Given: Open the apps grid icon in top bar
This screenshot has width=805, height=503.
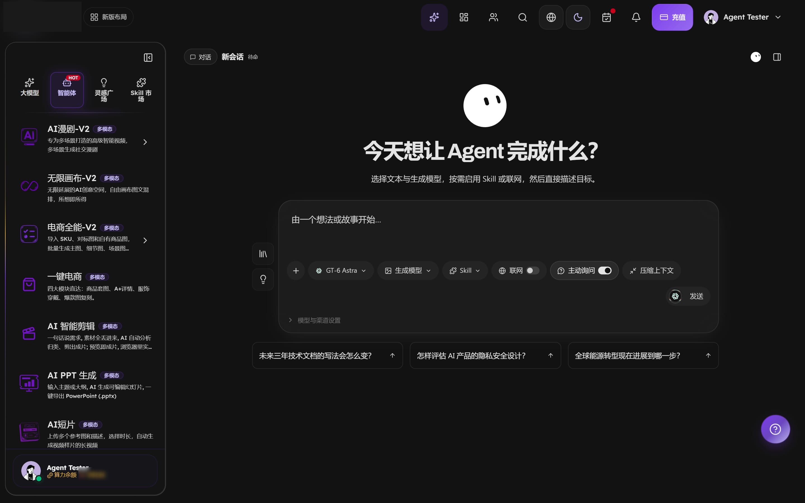Looking at the screenshot, I should pyautogui.click(x=464, y=17).
